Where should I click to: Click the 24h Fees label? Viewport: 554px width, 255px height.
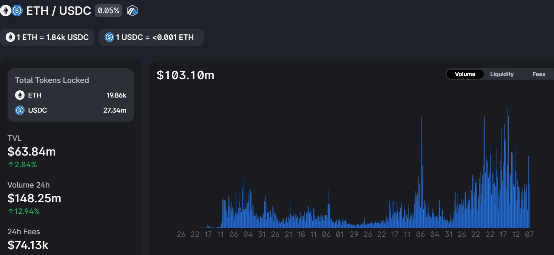[x=24, y=232]
